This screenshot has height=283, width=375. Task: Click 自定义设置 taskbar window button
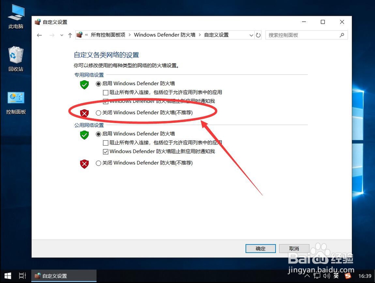(x=64, y=276)
